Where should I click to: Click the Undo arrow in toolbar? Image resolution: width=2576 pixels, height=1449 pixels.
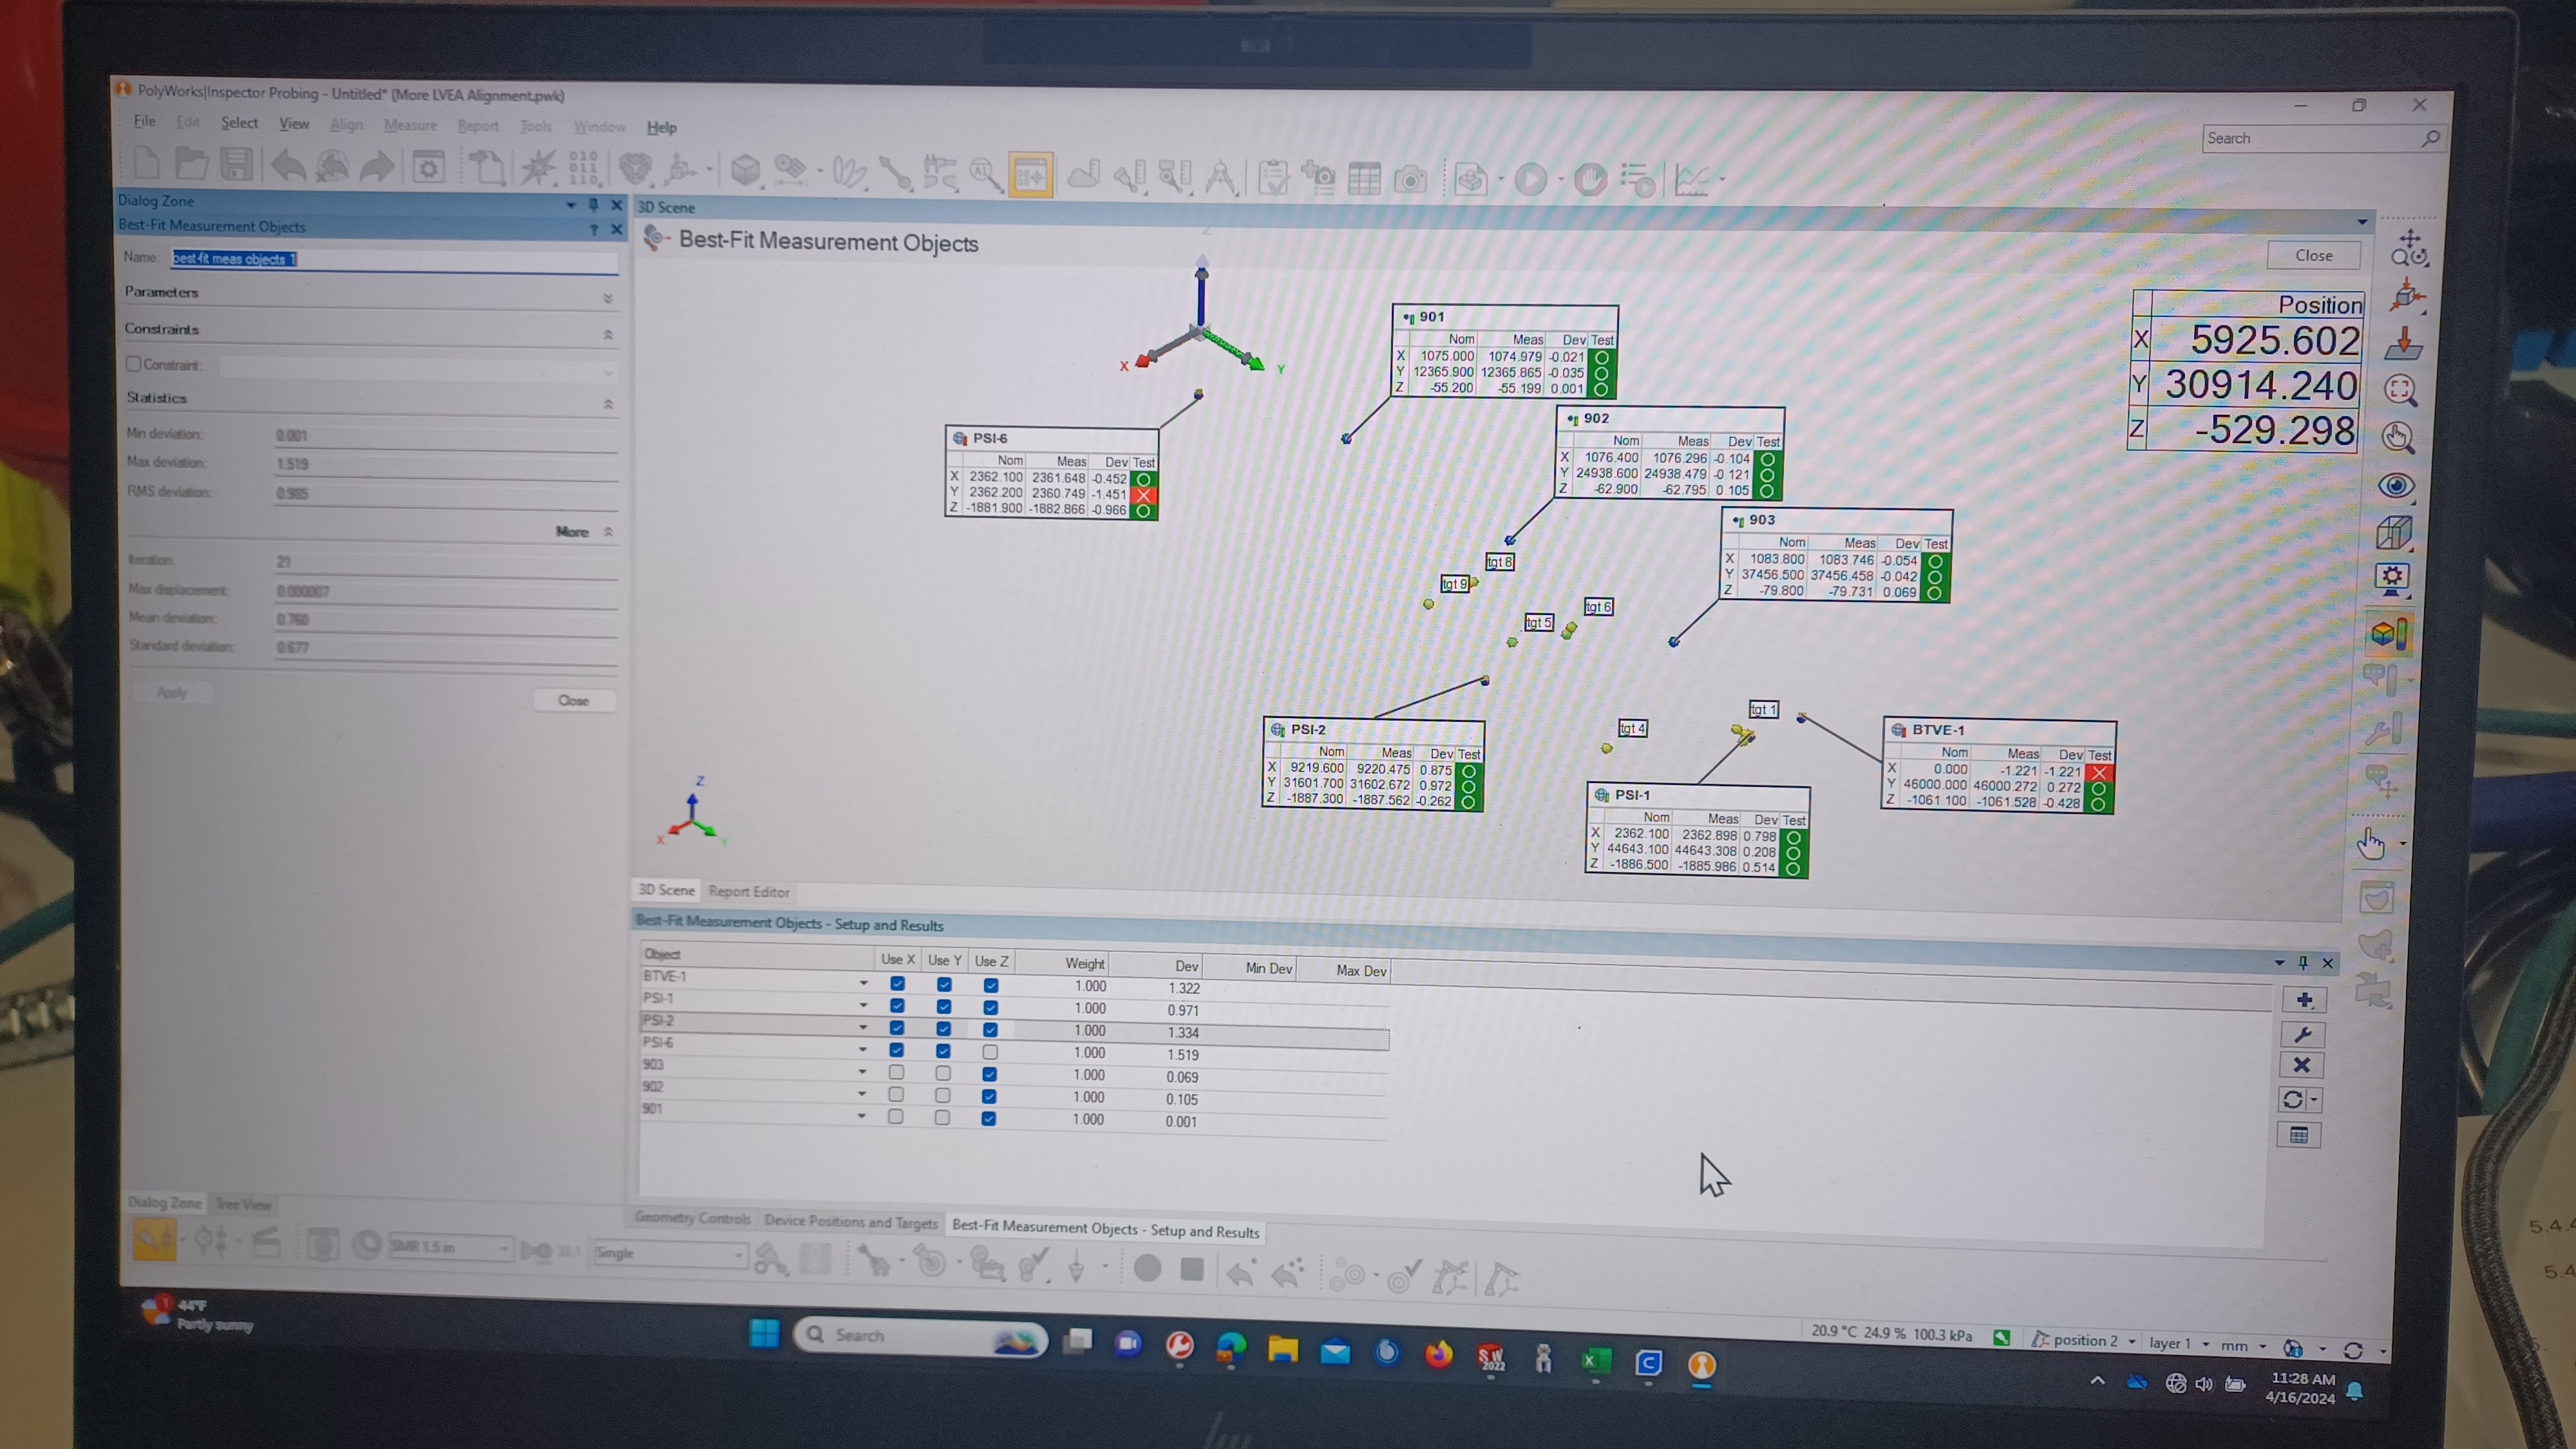(x=288, y=165)
